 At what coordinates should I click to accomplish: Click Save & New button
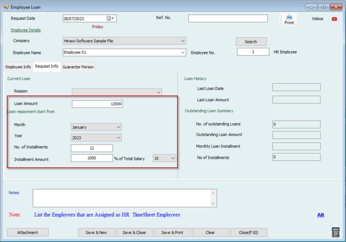click(96, 232)
